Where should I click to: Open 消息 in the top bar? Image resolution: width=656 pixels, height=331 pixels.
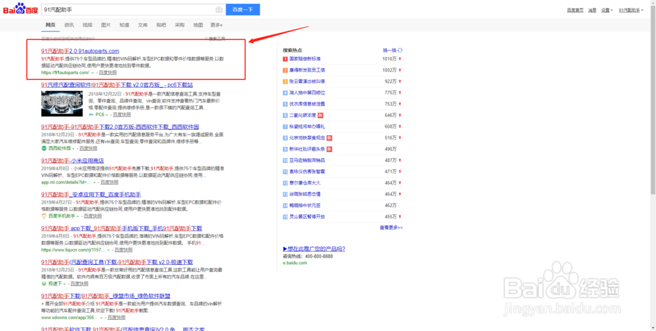click(592, 10)
